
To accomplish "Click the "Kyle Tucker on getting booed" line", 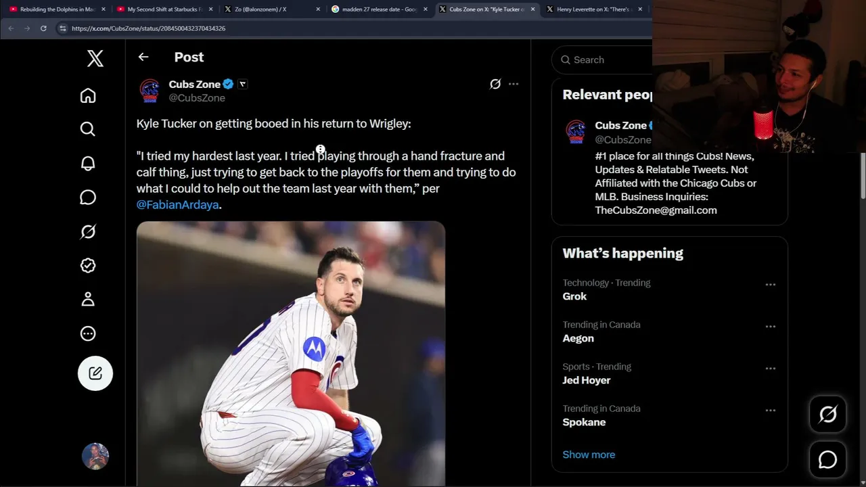I will [274, 124].
